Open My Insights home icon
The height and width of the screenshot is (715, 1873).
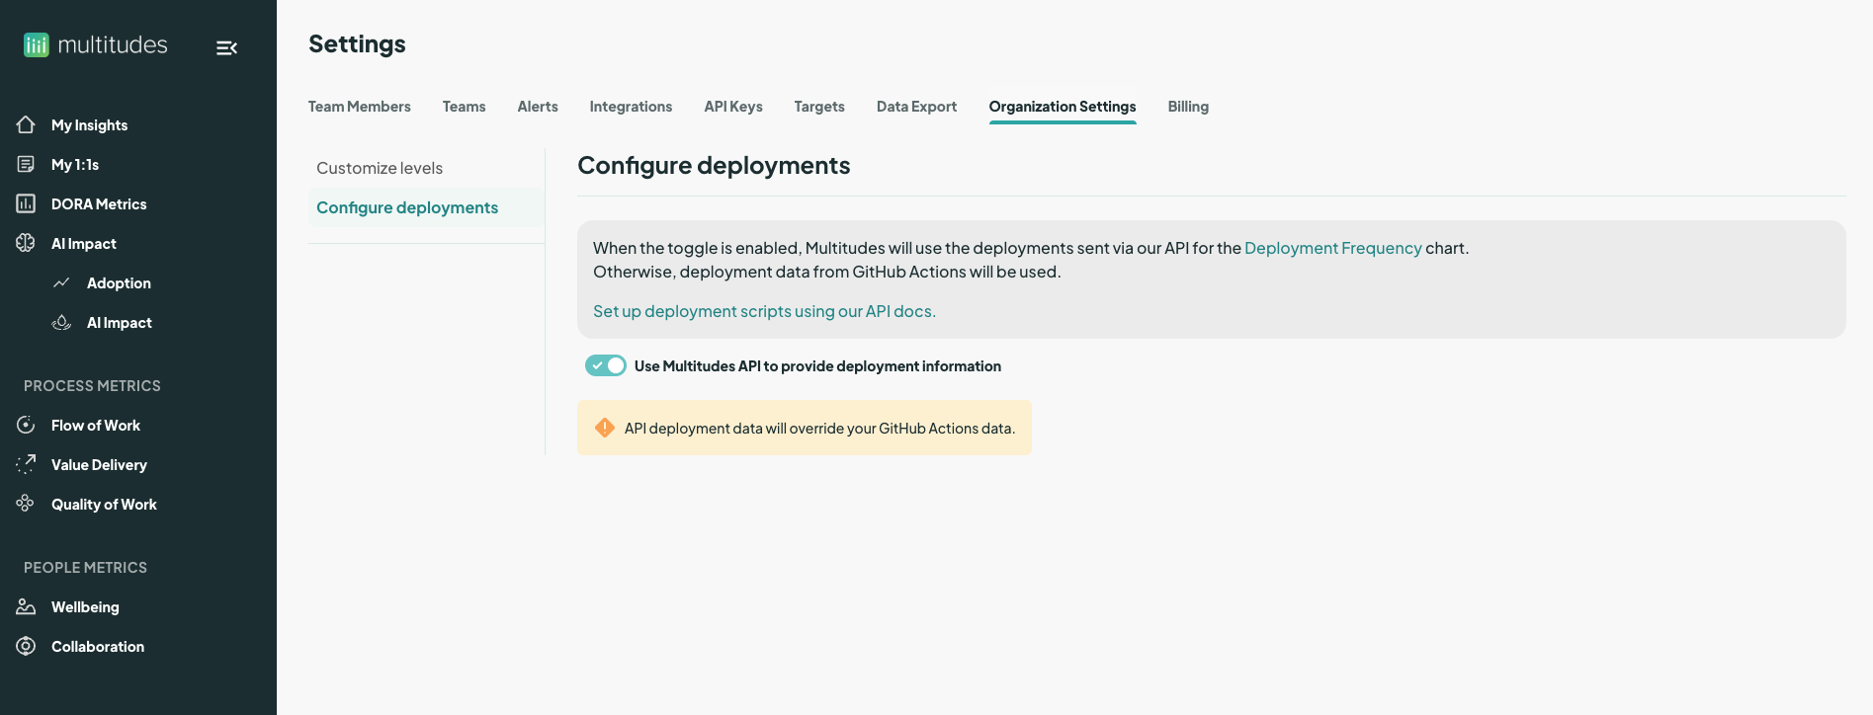click(26, 124)
